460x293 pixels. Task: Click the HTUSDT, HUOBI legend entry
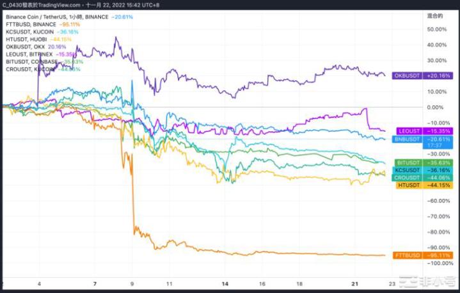click(28, 40)
